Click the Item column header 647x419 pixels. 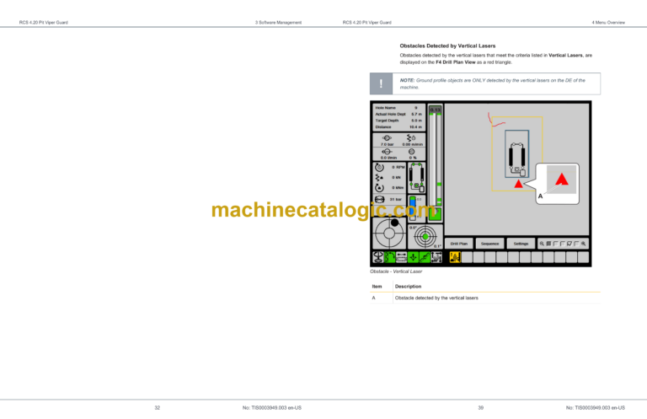pos(377,287)
